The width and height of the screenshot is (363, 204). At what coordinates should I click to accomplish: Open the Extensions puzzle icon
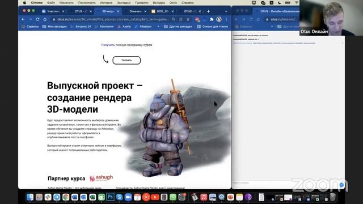coord(212,19)
